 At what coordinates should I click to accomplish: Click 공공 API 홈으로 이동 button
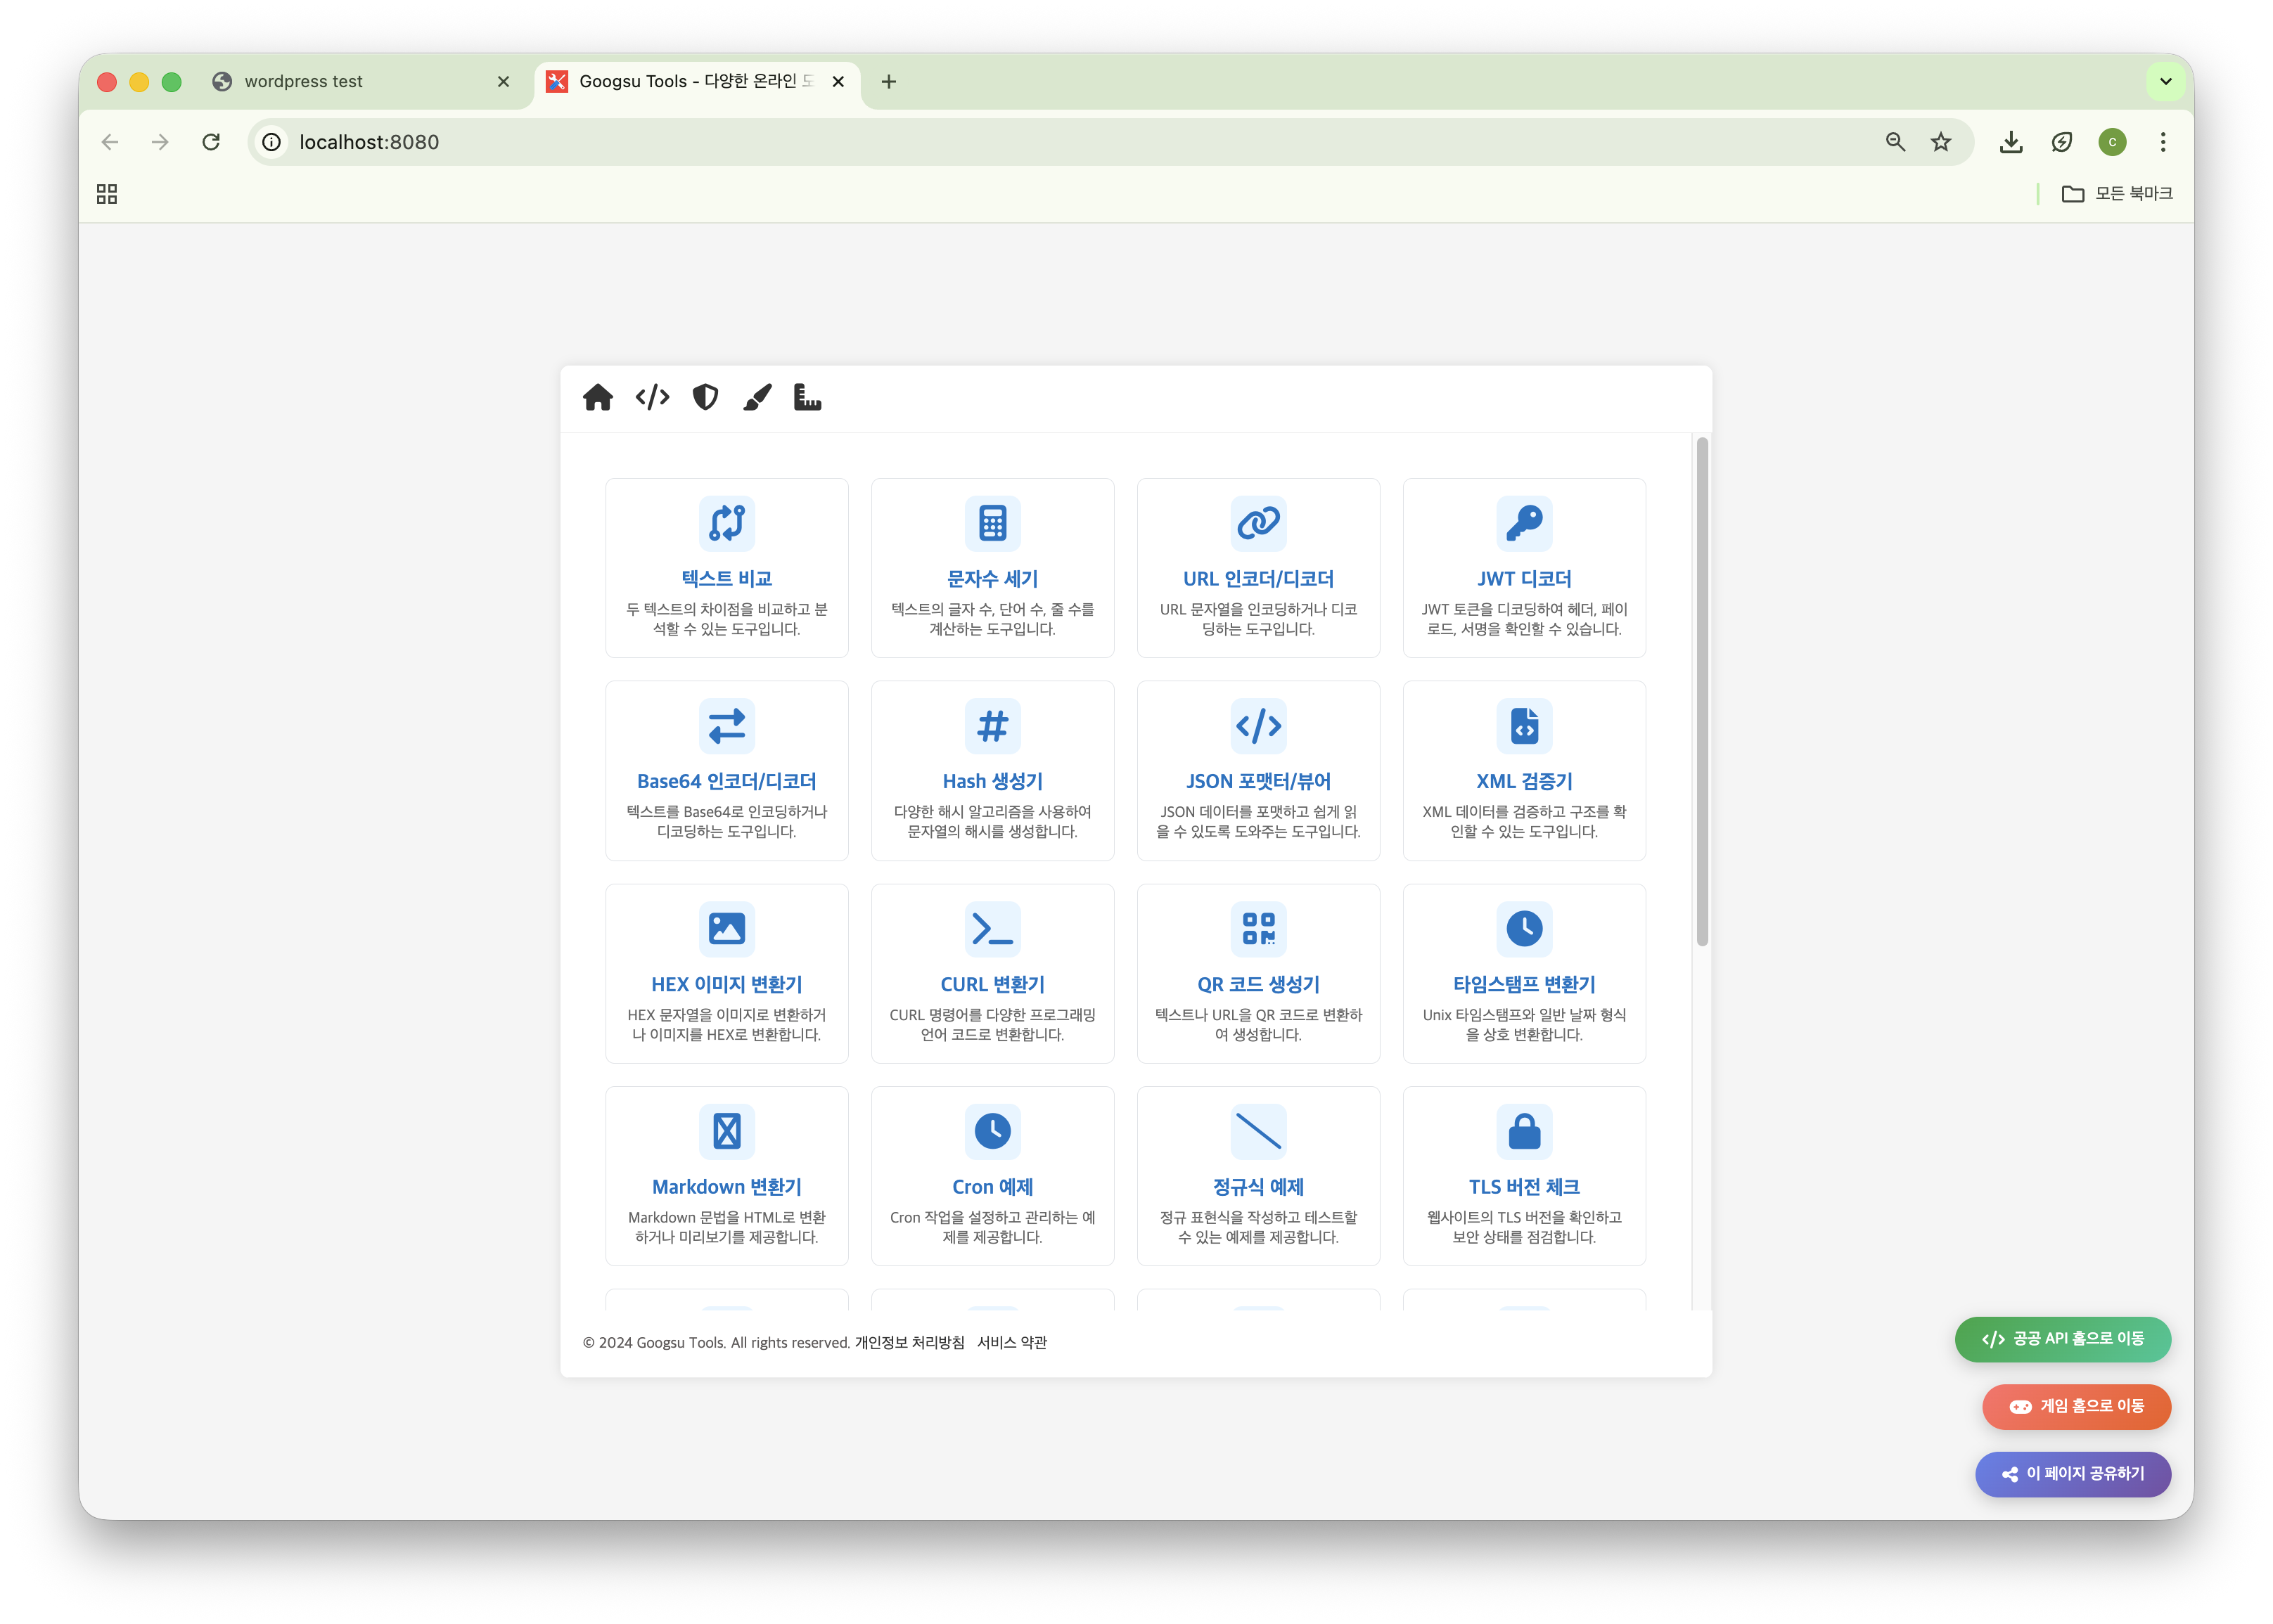tap(2062, 1339)
